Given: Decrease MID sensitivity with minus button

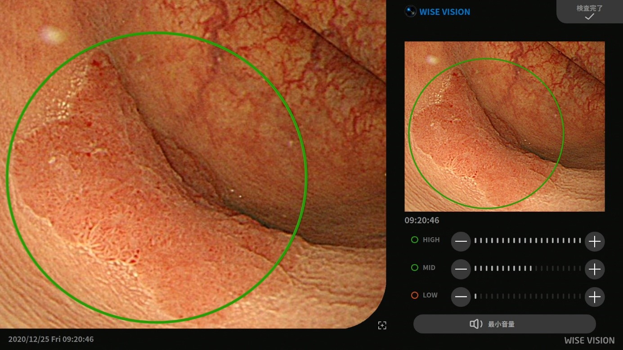Looking at the screenshot, I should tap(461, 269).
